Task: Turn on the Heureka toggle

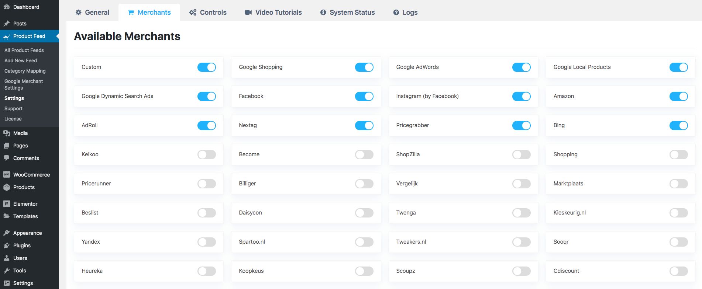Action: pos(207,271)
